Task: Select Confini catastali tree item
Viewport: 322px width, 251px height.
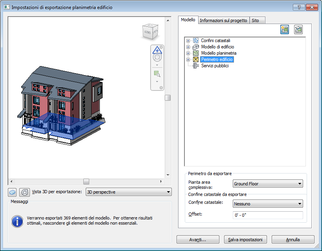Action: pos(215,41)
